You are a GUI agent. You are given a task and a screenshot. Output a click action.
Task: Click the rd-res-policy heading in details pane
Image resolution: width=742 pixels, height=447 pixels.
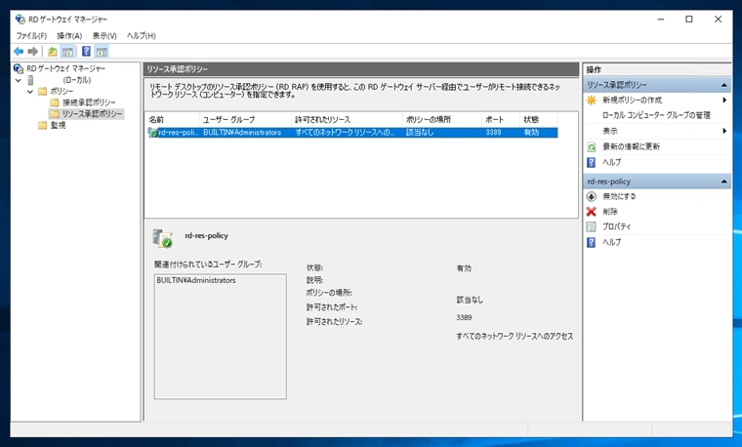[206, 235]
